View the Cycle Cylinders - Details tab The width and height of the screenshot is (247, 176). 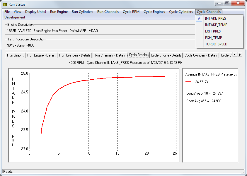click(201, 55)
